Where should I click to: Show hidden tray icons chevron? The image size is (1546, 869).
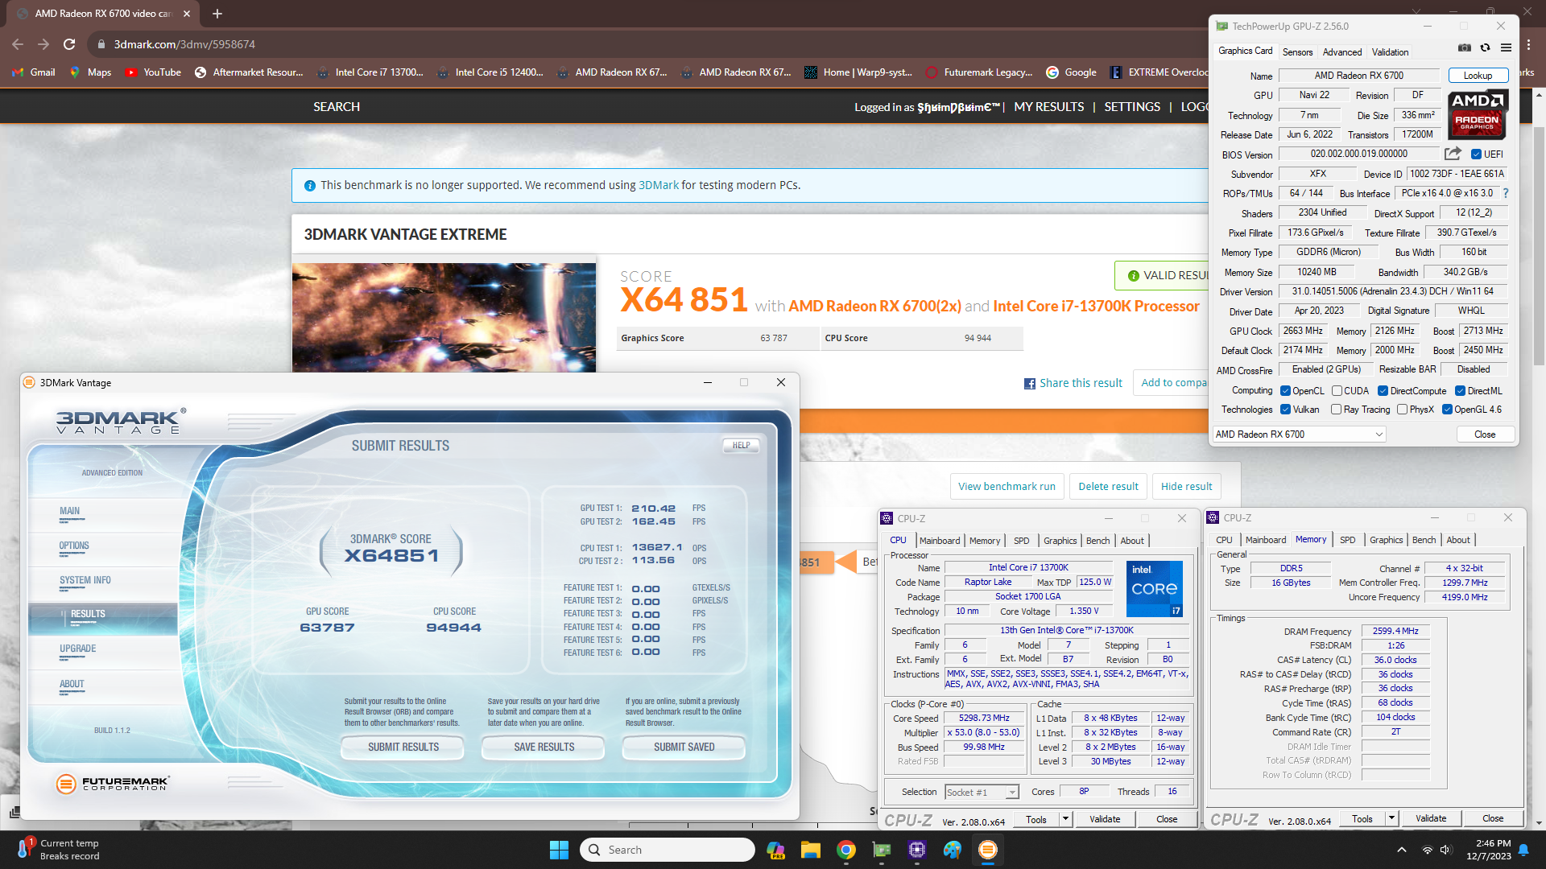(1402, 850)
